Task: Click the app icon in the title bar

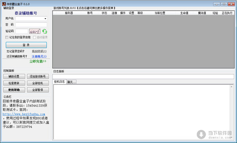Action: point(4,4)
